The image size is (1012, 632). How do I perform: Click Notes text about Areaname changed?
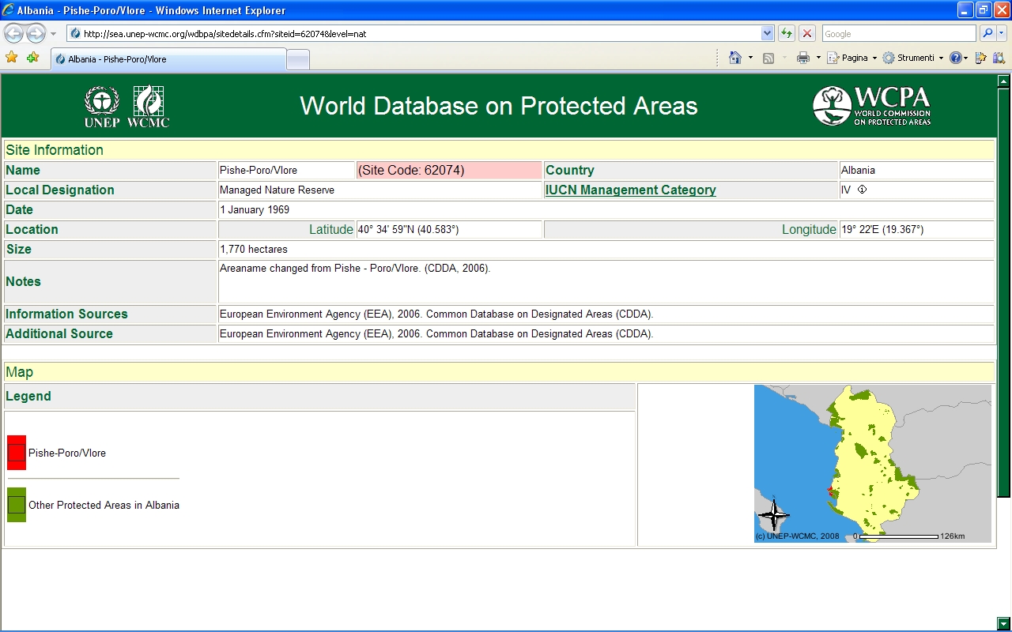pos(355,269)
